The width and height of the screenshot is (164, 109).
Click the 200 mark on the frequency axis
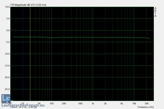pyautogui.click(x=64, y=103)
